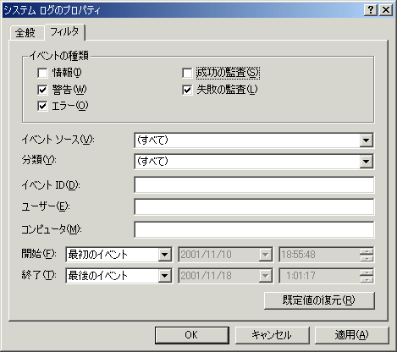Click the 既定値の復元 button
The height and width of the screenshot is (352, 397).
pyautogui.click(x=319, y=300)
